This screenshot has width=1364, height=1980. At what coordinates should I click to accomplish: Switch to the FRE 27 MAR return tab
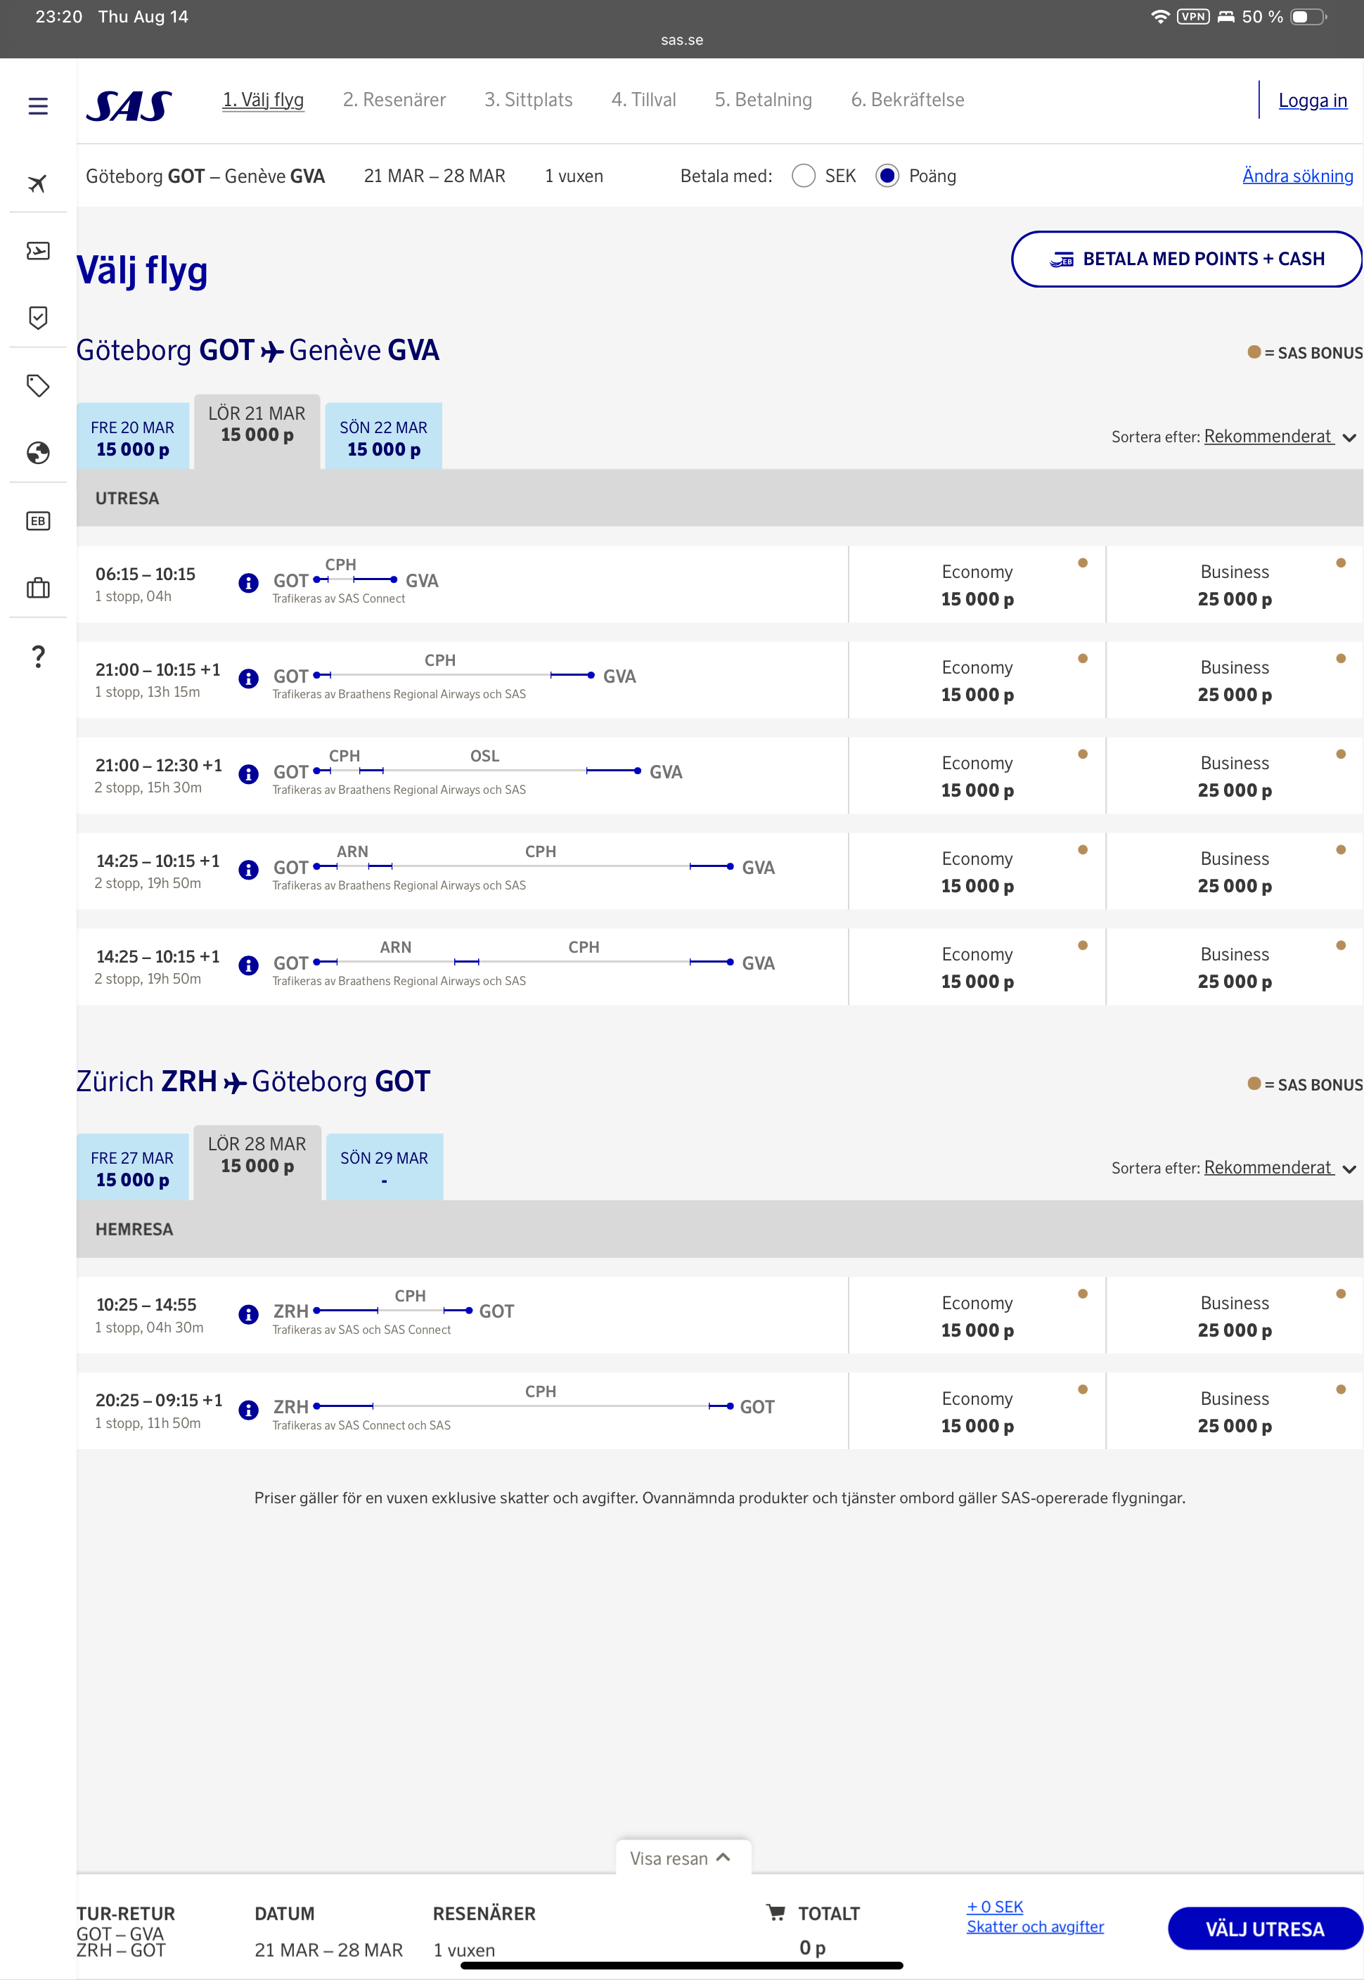pyautogui.click(x=132, y=1168)
